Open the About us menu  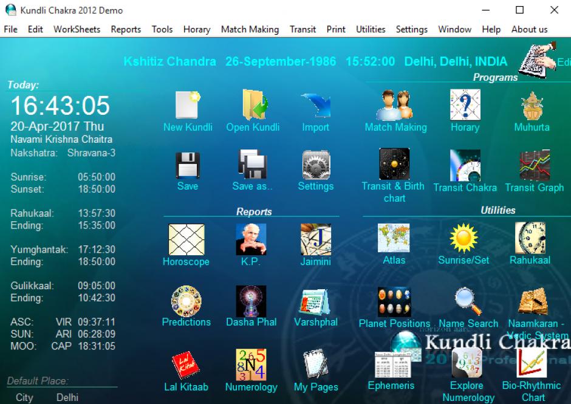pos(530,29)
